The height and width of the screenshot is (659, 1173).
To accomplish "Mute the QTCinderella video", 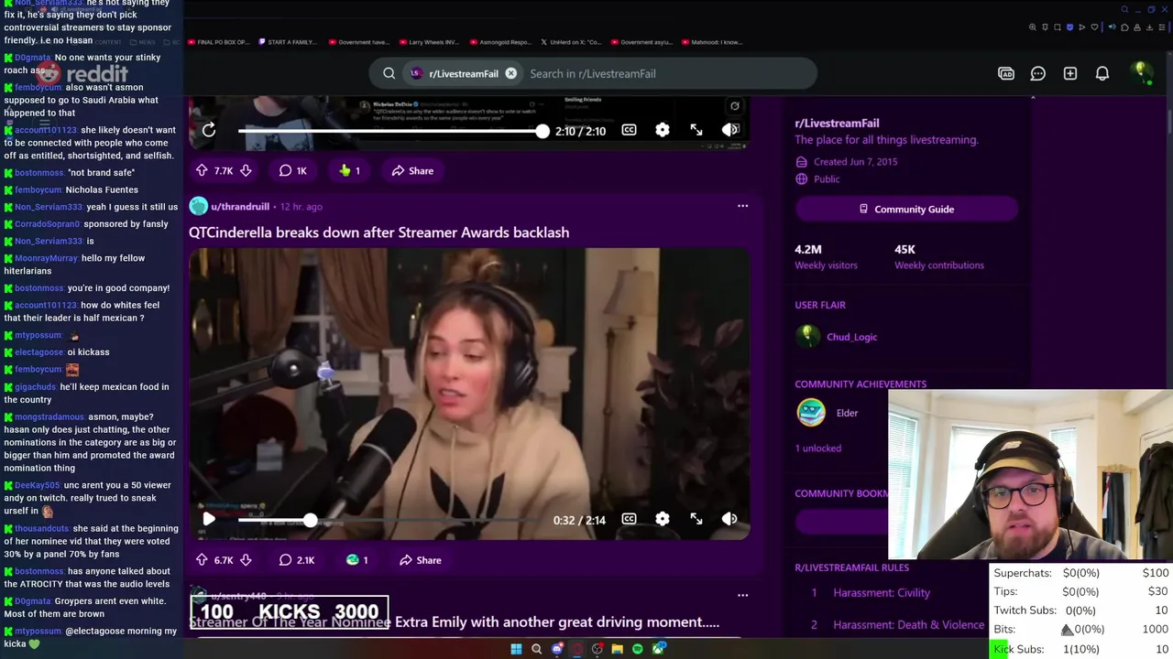I will (729, 519).
